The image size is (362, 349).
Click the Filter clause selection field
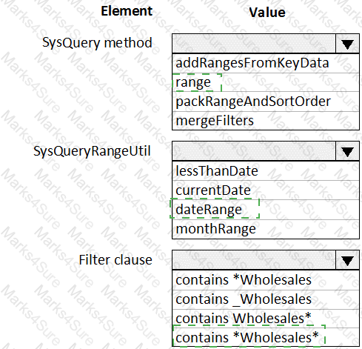point(254,260)
